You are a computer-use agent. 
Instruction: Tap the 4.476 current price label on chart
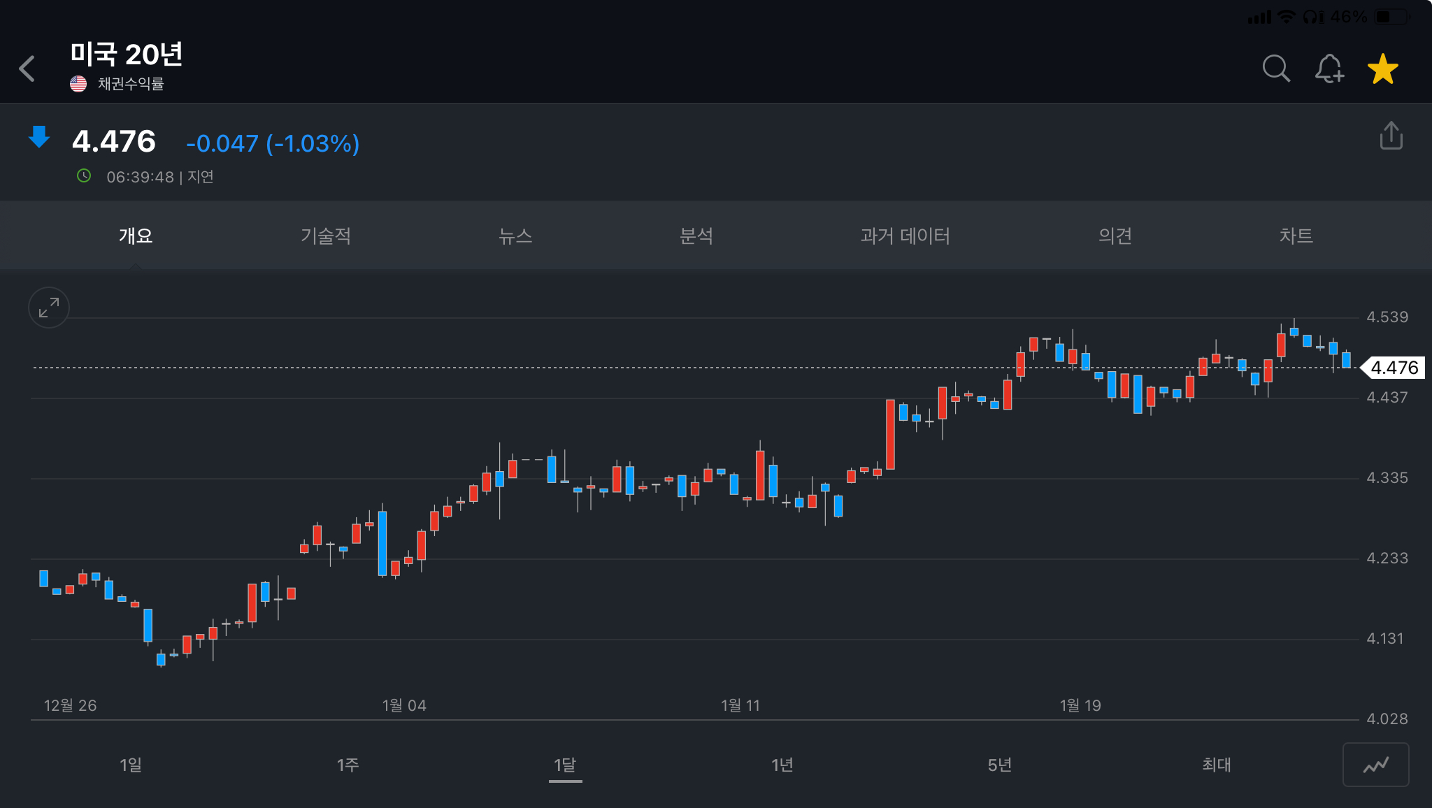click(1394, 368)
